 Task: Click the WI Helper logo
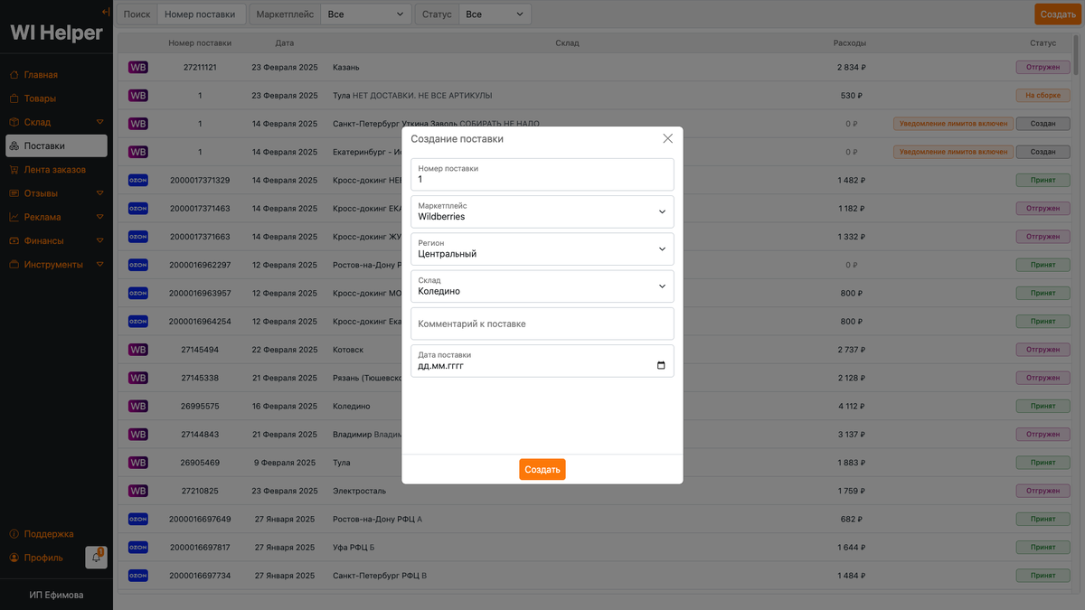[56, 33]
